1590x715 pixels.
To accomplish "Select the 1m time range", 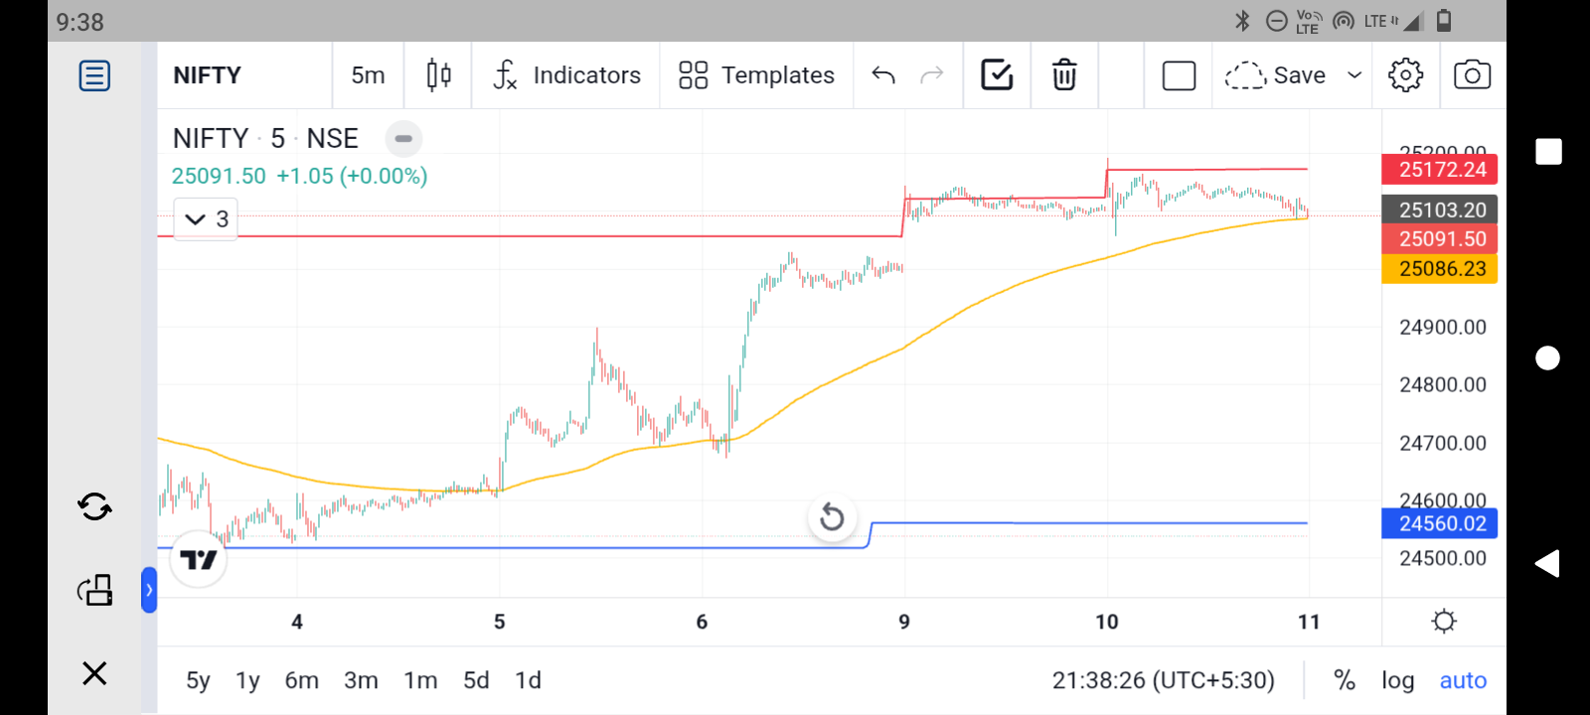I will 420,680.
